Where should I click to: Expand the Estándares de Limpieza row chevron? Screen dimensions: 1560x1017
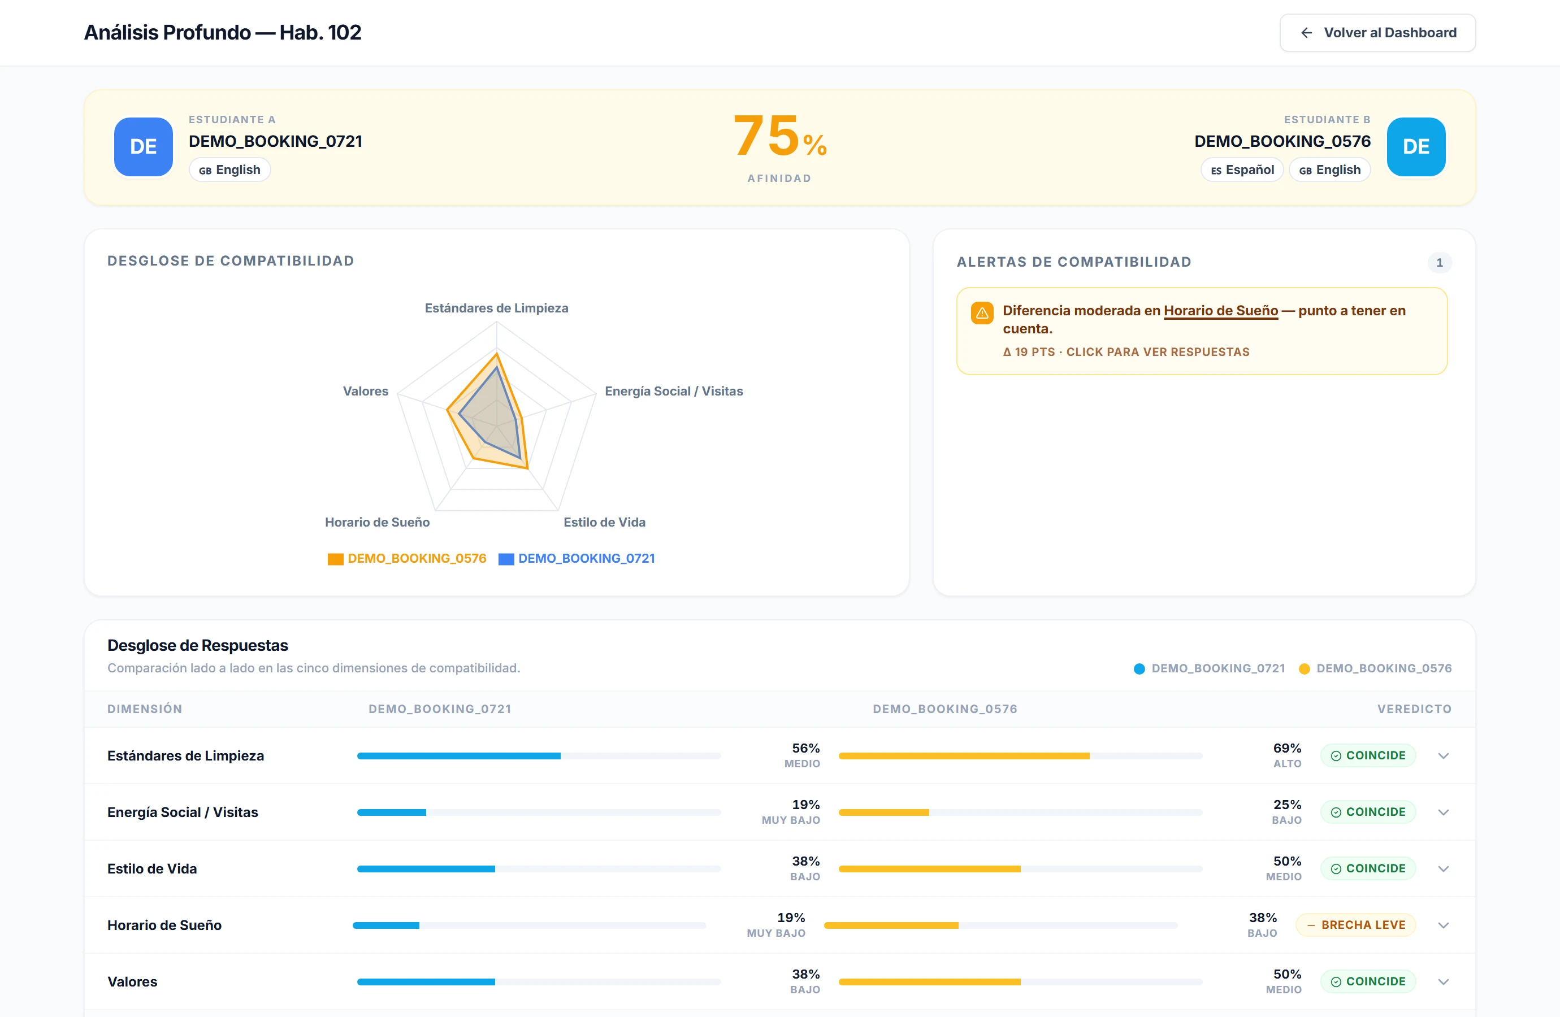[x=1444, y=755]
